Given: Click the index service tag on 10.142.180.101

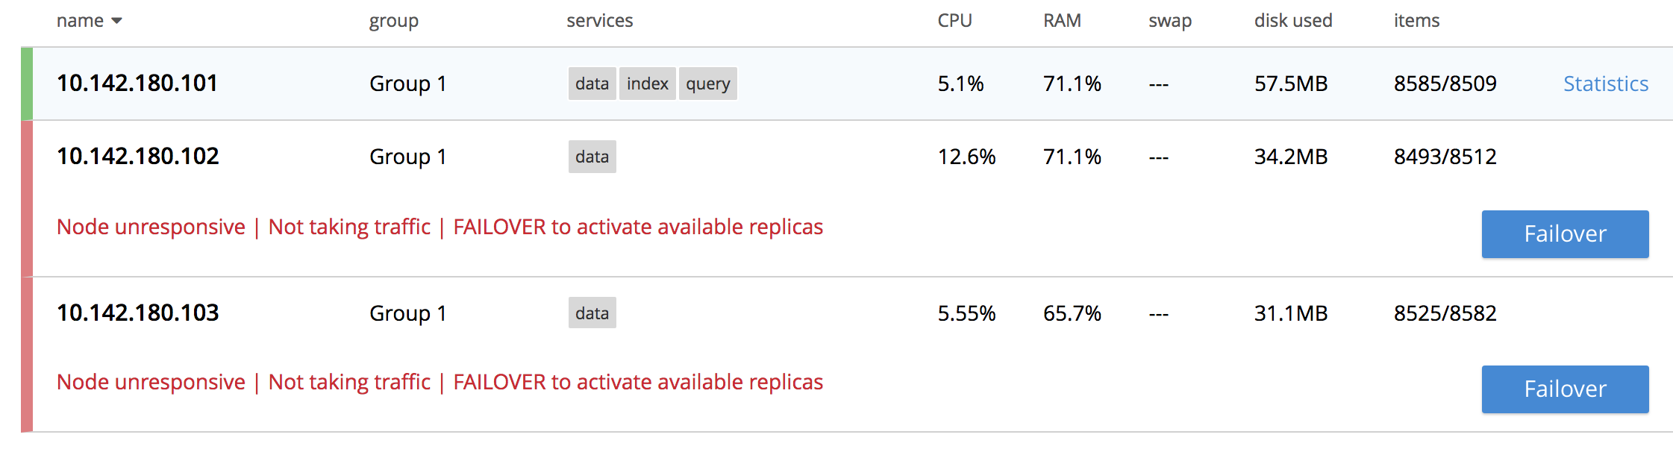Looking at the screenshot, I should click(x=647, y=84).
